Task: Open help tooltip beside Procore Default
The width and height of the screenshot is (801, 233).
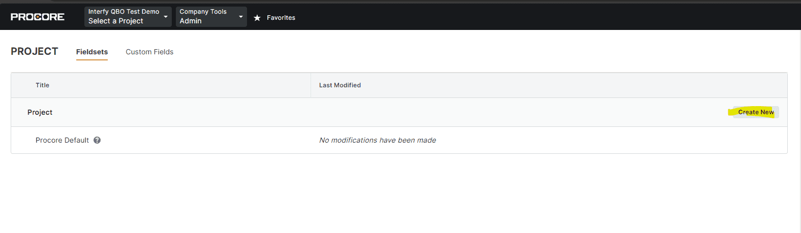Action: [97, 140]
